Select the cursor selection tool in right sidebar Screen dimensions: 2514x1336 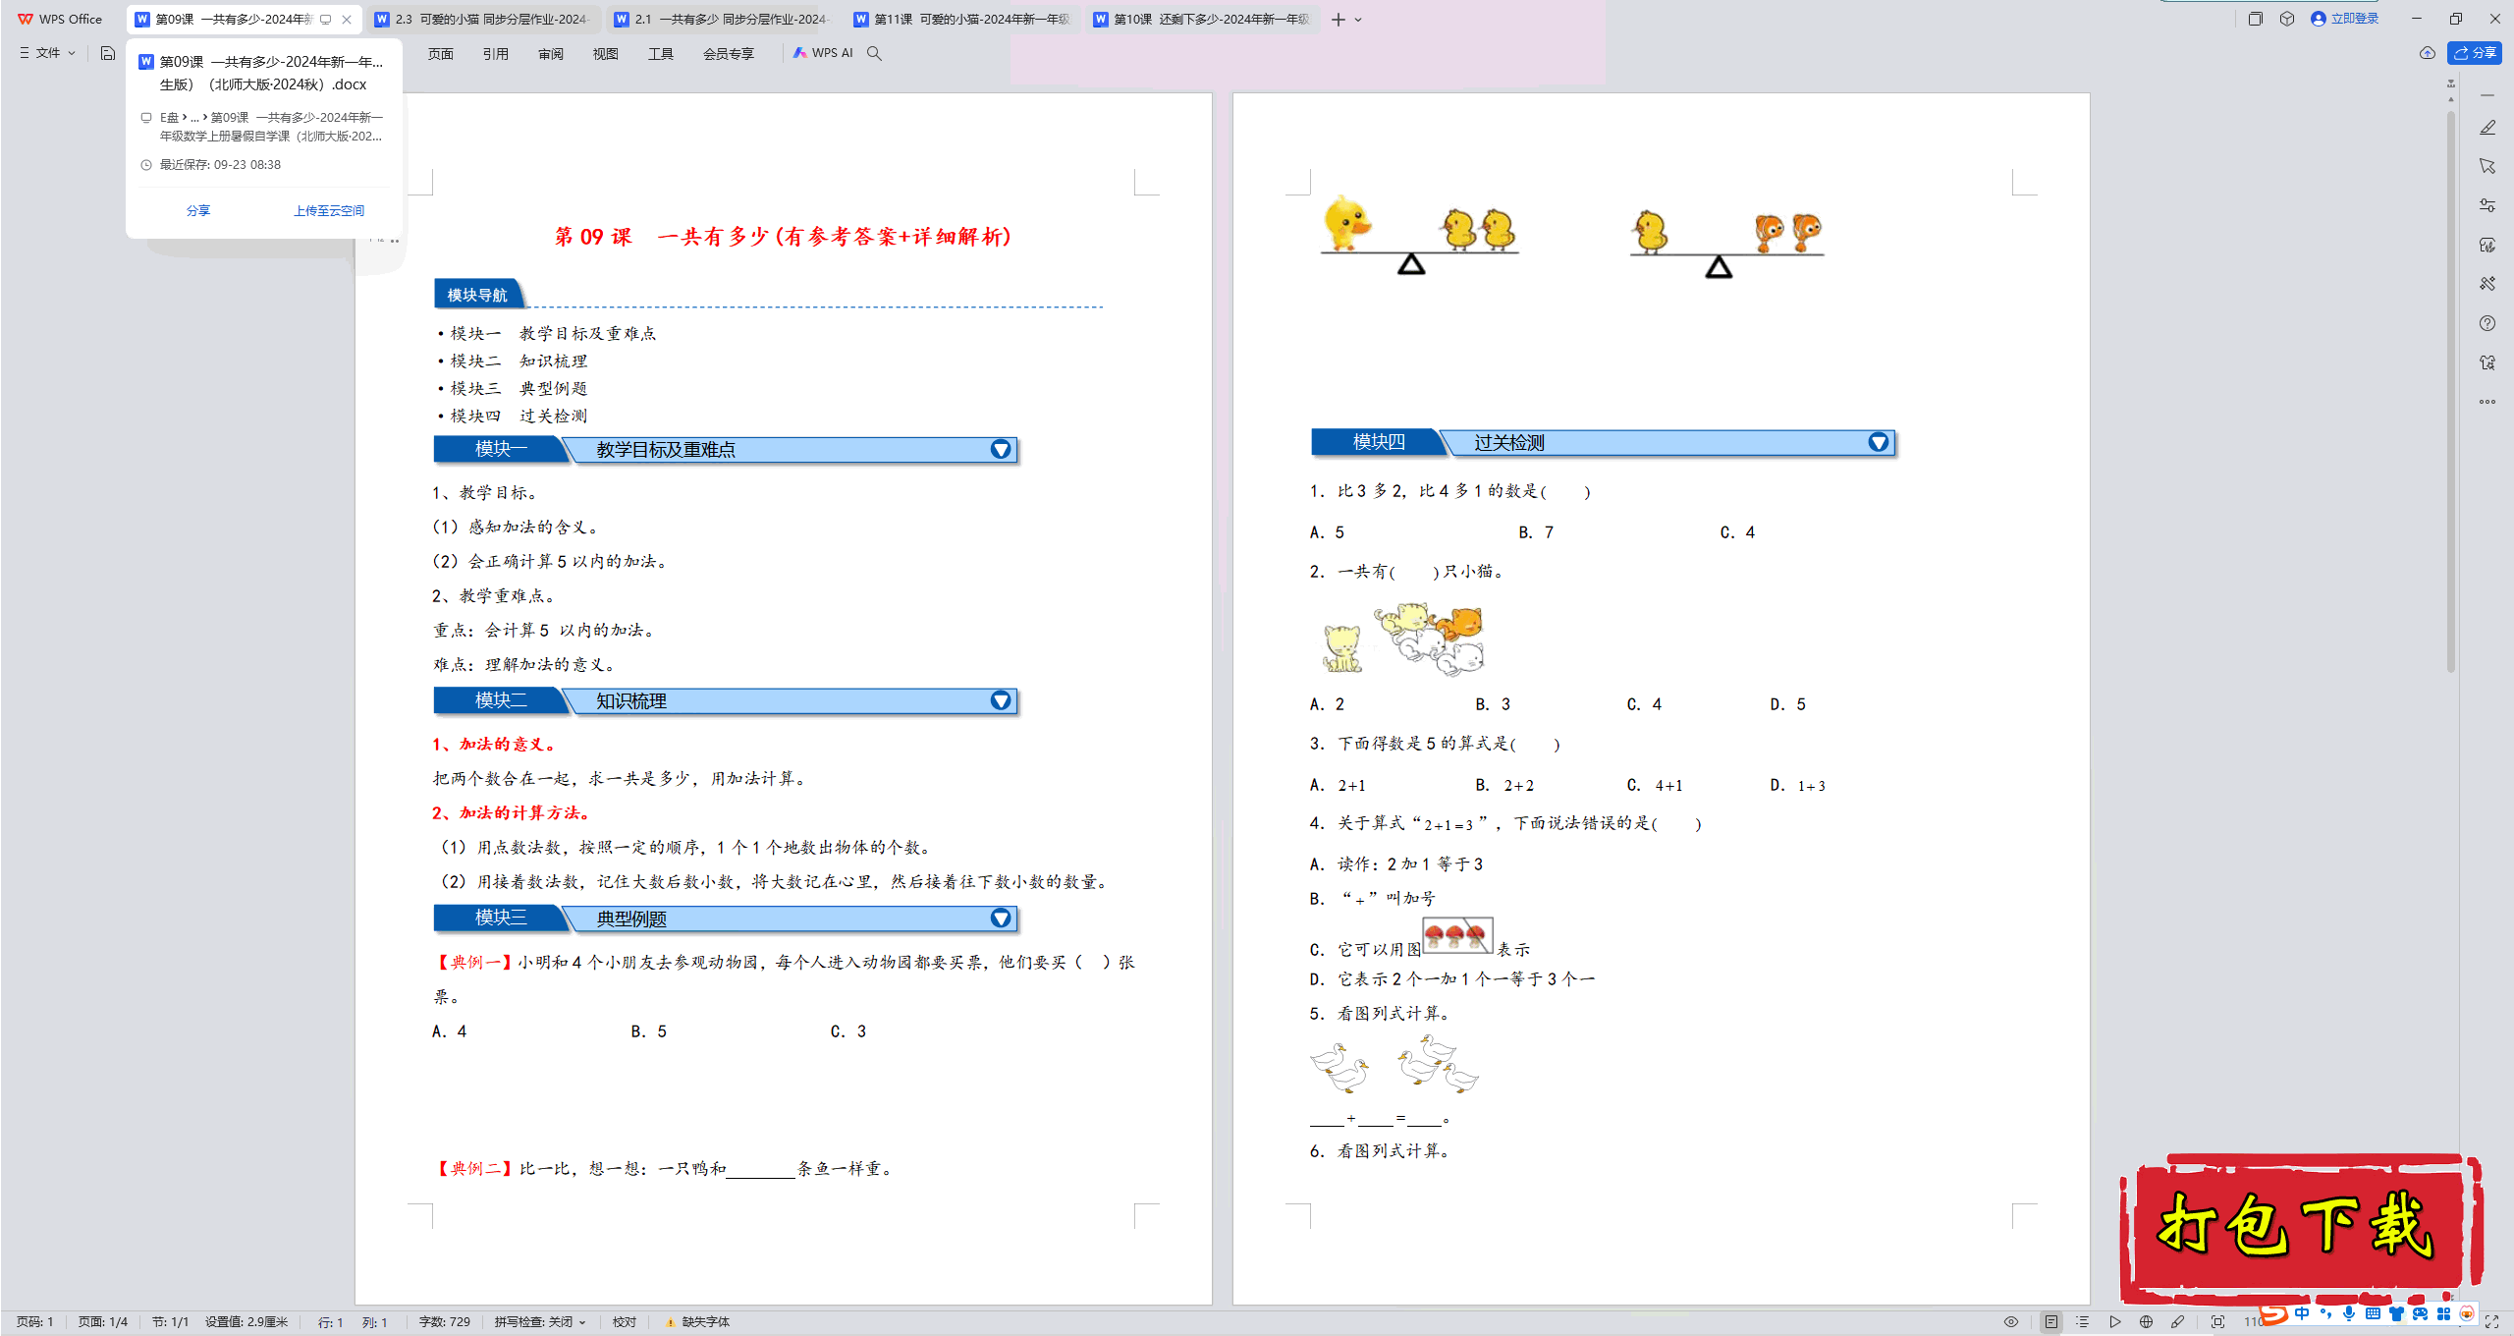2487,166
